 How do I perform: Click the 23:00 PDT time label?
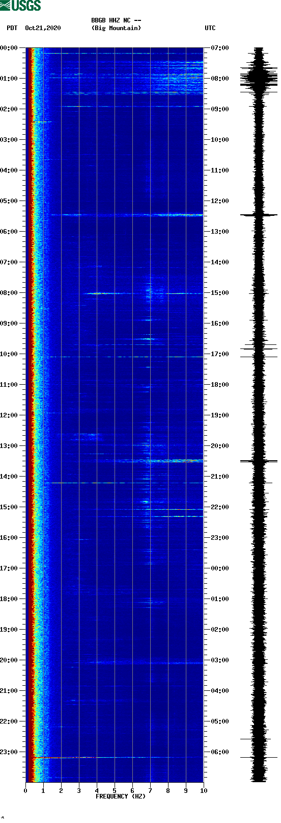9,752
